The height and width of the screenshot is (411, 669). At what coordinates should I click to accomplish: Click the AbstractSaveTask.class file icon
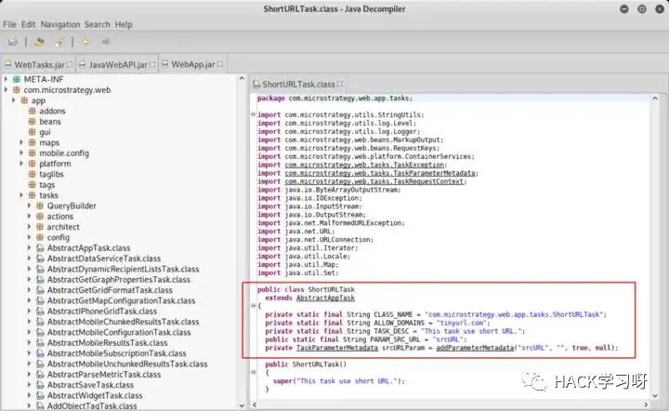40,385
